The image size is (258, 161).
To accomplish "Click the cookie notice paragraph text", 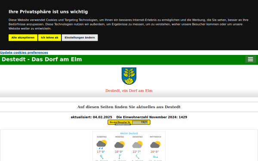I will click(x=129, y=24).
